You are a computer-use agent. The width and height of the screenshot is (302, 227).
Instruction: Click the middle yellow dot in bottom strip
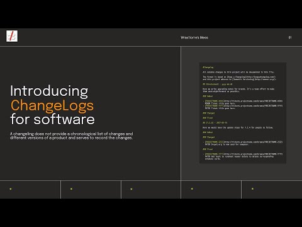point(131,189)
